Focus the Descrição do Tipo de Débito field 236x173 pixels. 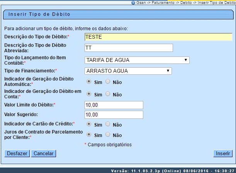(158, 37)
